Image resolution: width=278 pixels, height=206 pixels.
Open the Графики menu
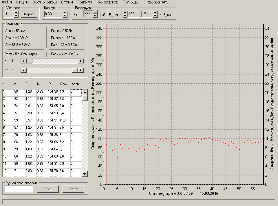pos(85,2)
